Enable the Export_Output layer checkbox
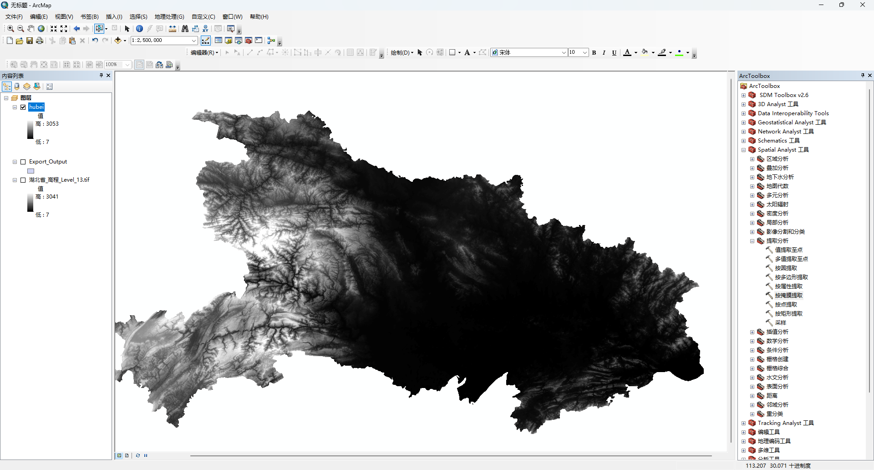 click(x=23, y=162)
